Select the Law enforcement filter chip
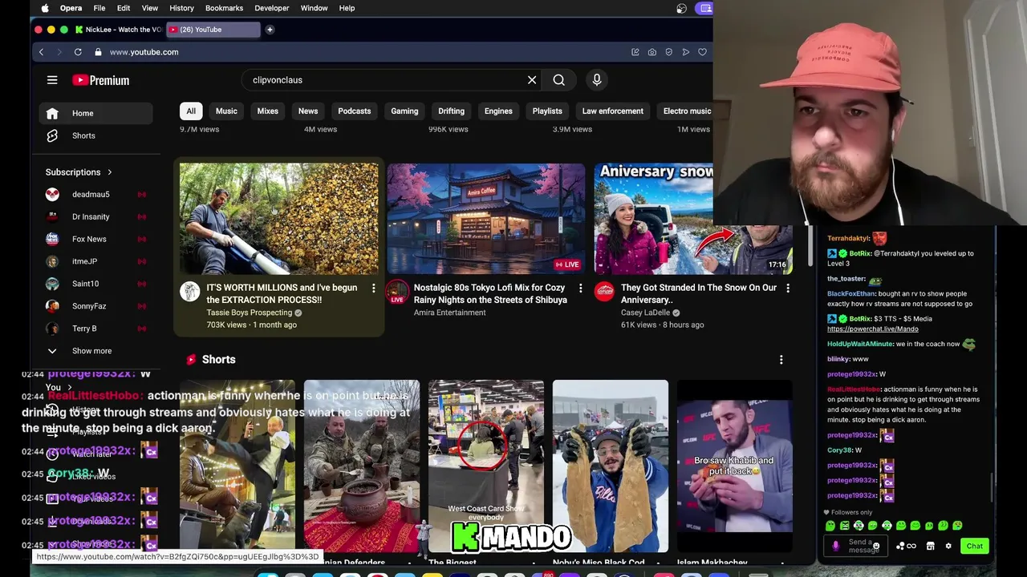1027x577 pixels. 612,111
